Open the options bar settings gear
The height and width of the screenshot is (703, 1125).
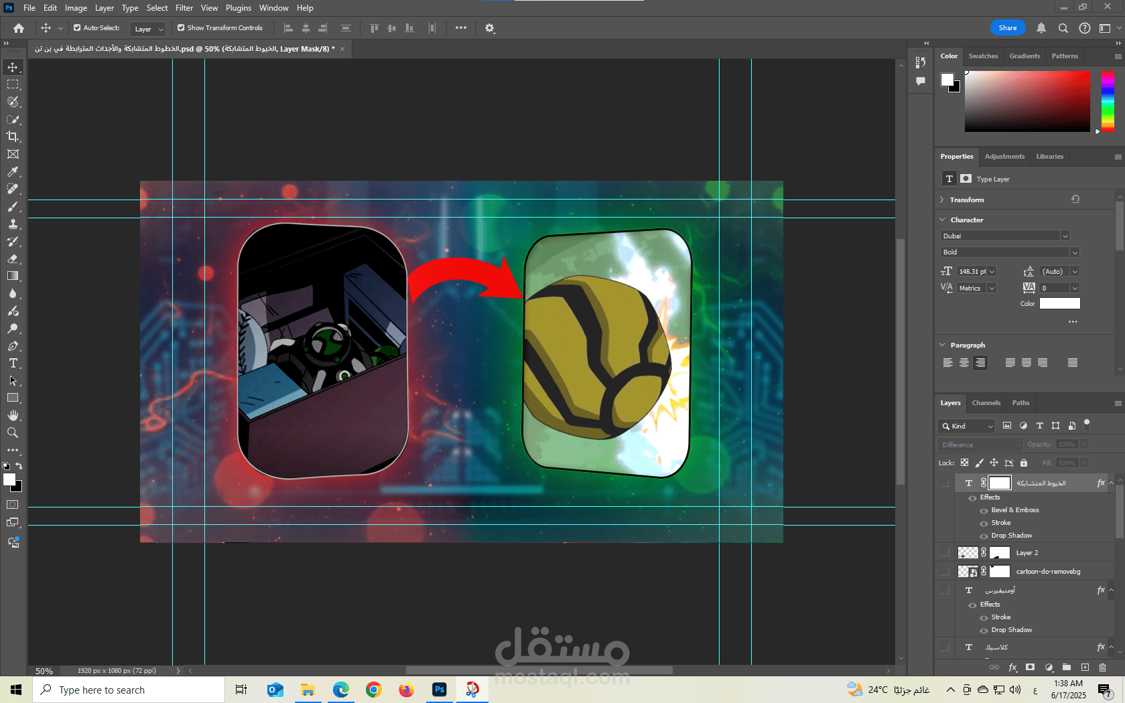490,28
